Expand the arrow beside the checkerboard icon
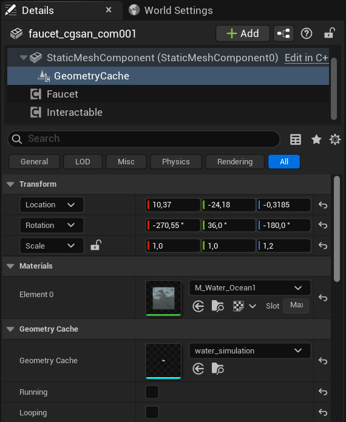The image size is (346, 422). 253,306
